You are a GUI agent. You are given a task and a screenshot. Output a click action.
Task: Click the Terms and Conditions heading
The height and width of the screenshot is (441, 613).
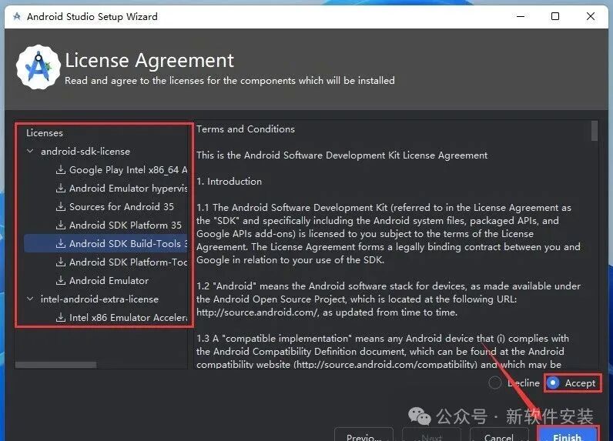tap(246, 129)
